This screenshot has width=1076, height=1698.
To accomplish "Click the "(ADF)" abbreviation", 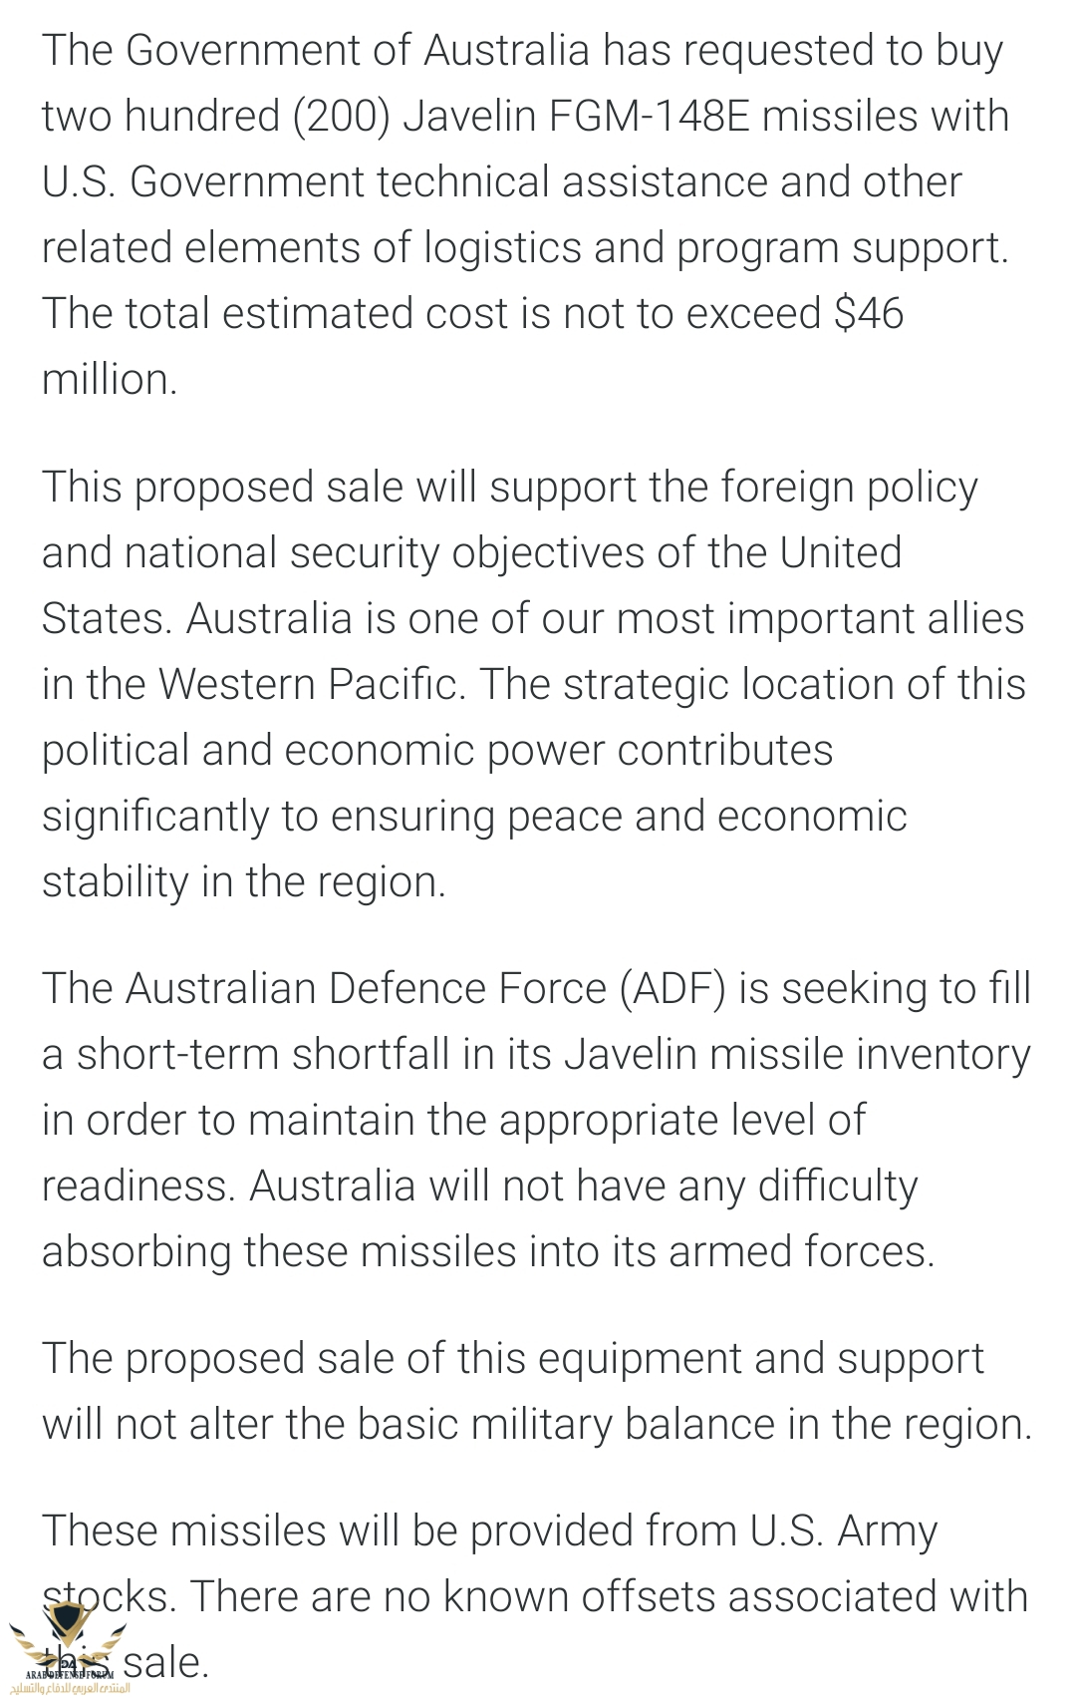I will coord(672,989).
